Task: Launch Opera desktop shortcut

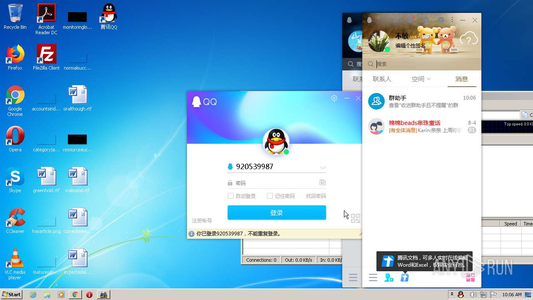Action: click(15, 139)
